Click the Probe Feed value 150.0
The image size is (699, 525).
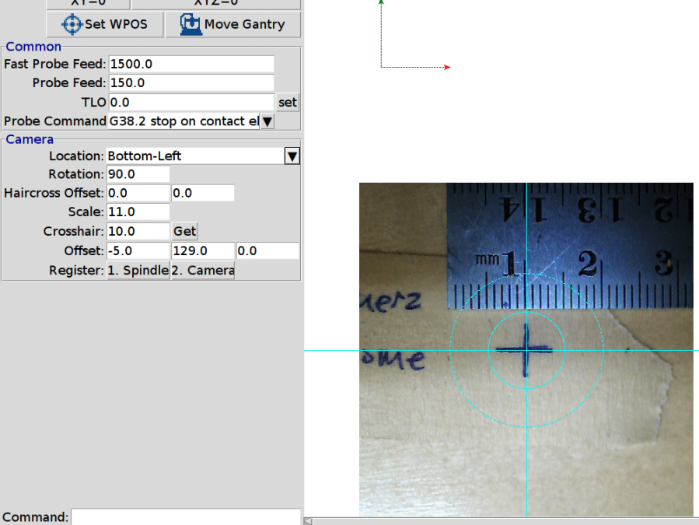(x=190, y=82)
